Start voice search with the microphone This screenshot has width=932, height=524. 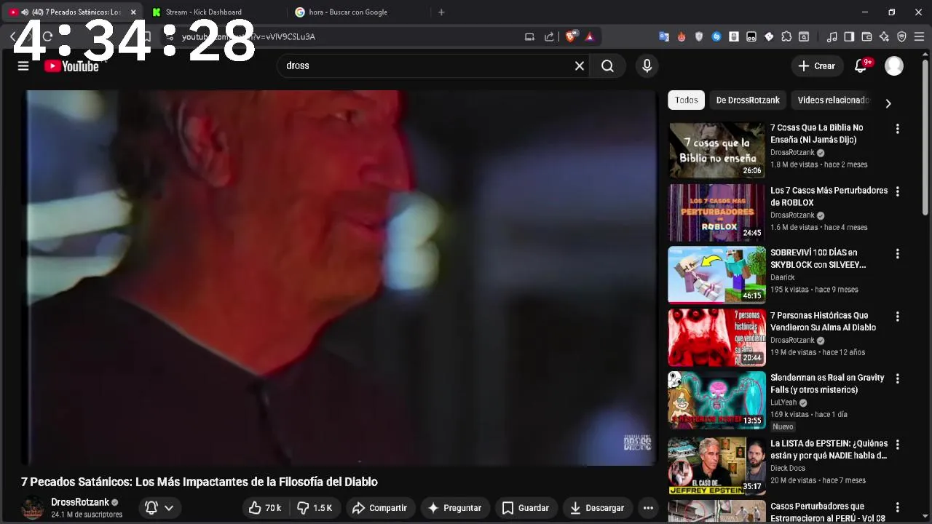[x=647, y=66]
